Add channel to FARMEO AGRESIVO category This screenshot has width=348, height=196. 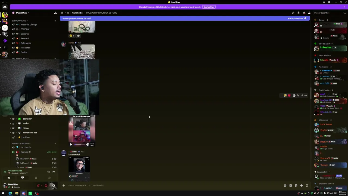pos(55,143)
